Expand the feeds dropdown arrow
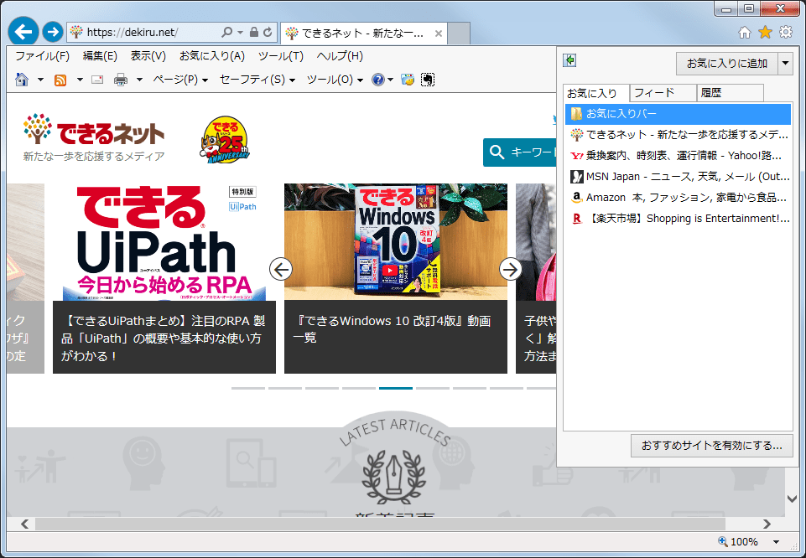The height and width of the screenshot is (558, 806). pyautogui.click(x=80, y=80)
